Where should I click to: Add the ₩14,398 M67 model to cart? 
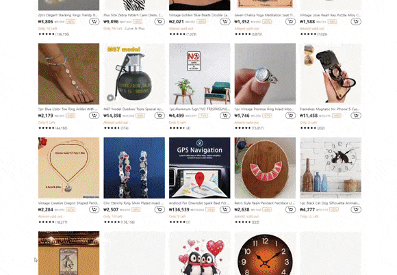(159, 116)
